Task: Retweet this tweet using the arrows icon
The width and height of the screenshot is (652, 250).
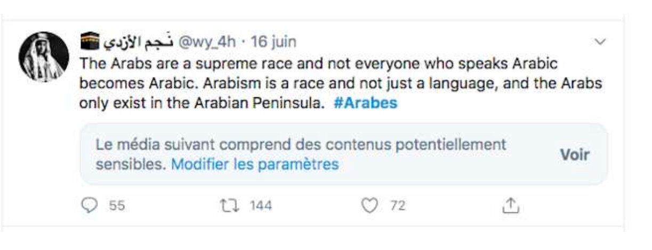Action: [230, 205]
